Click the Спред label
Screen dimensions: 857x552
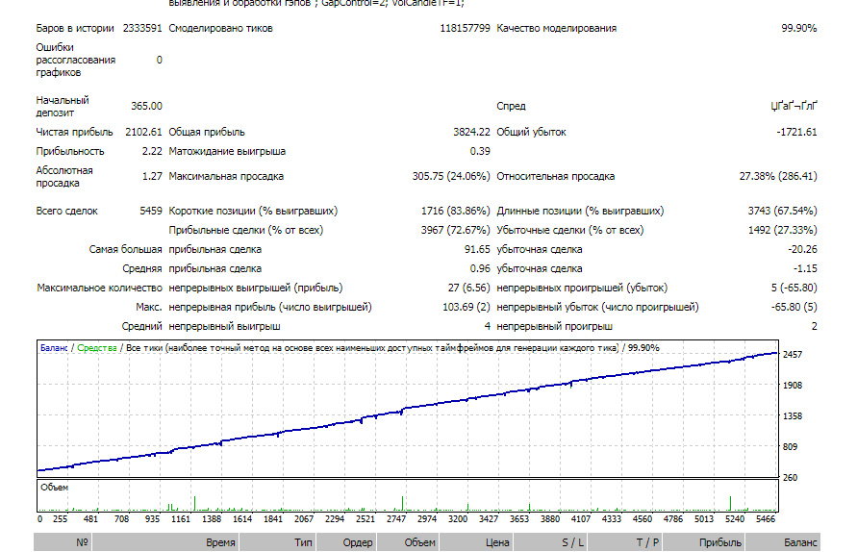511,106
